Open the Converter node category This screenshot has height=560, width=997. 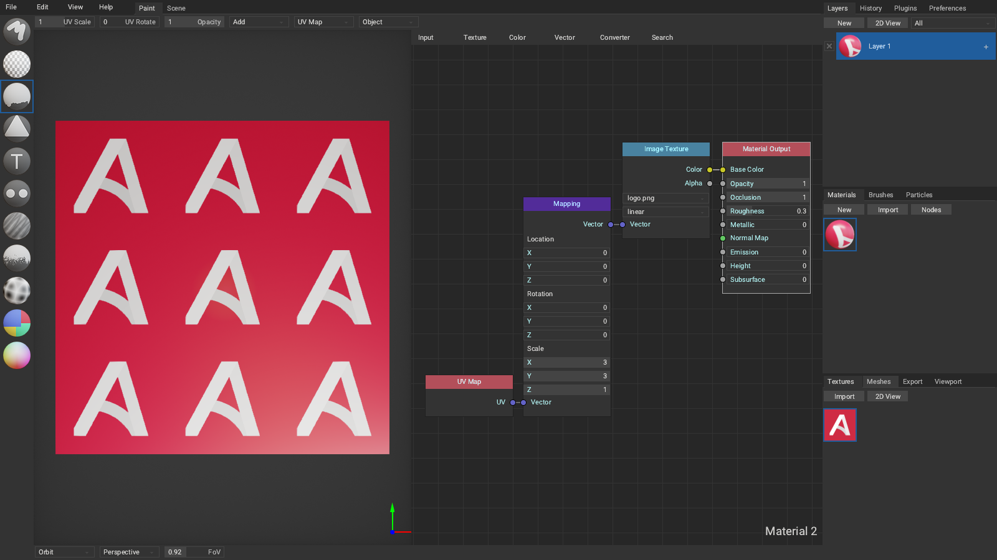tap(614, 37)
